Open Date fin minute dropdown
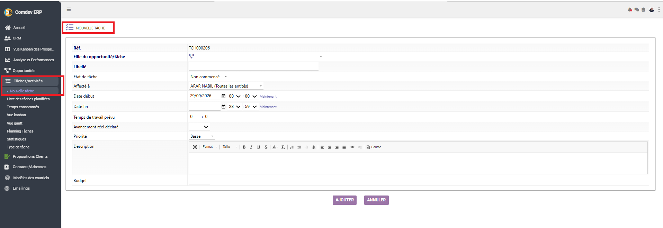The width and height of the screenshot is (663, 228). click(251, 107)
